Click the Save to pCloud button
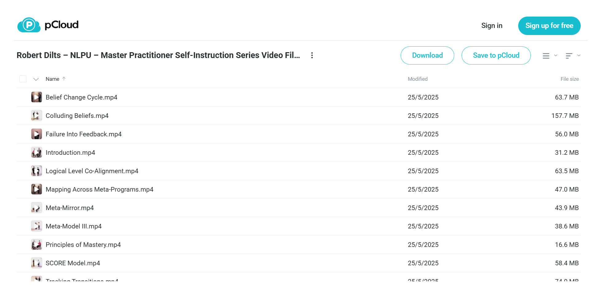613x304 pixels. [x=496, y=56]
